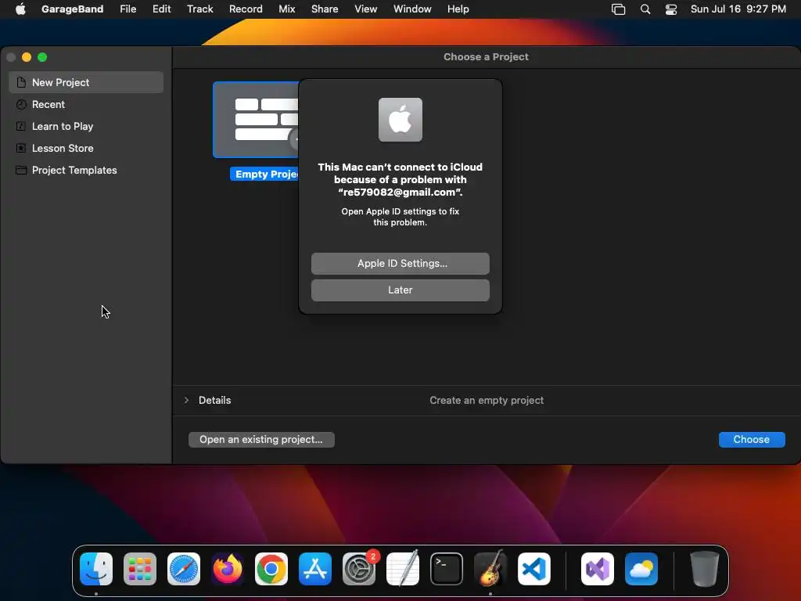Open the Edit menu

(161, 9)
